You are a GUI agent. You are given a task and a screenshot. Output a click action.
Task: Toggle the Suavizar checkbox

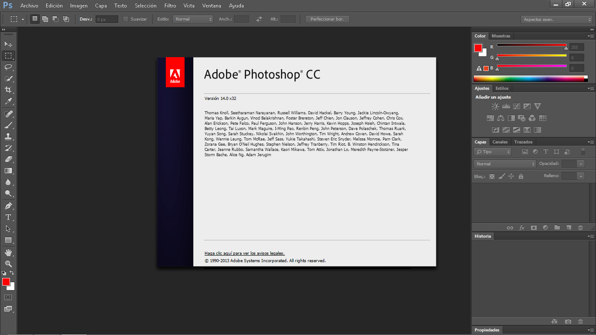click(126, 19)
